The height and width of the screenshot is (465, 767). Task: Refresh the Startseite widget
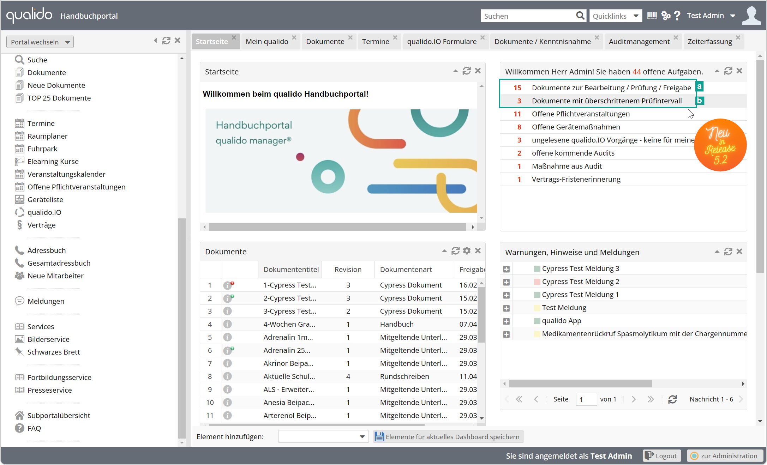pyautogui.click(x=467, y=71)
